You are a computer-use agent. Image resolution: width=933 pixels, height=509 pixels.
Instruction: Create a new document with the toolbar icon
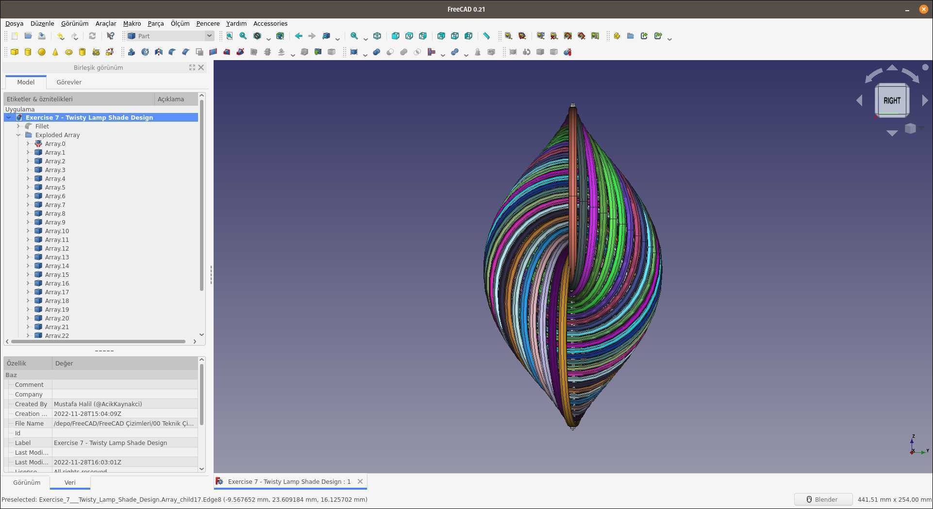(15, 36)
